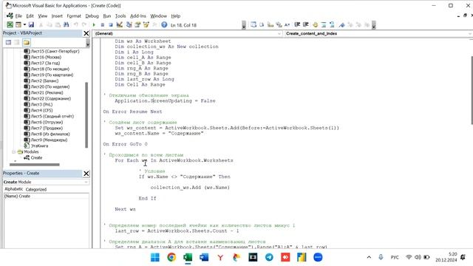Click the Find binoculars icon

pos(66,24)
